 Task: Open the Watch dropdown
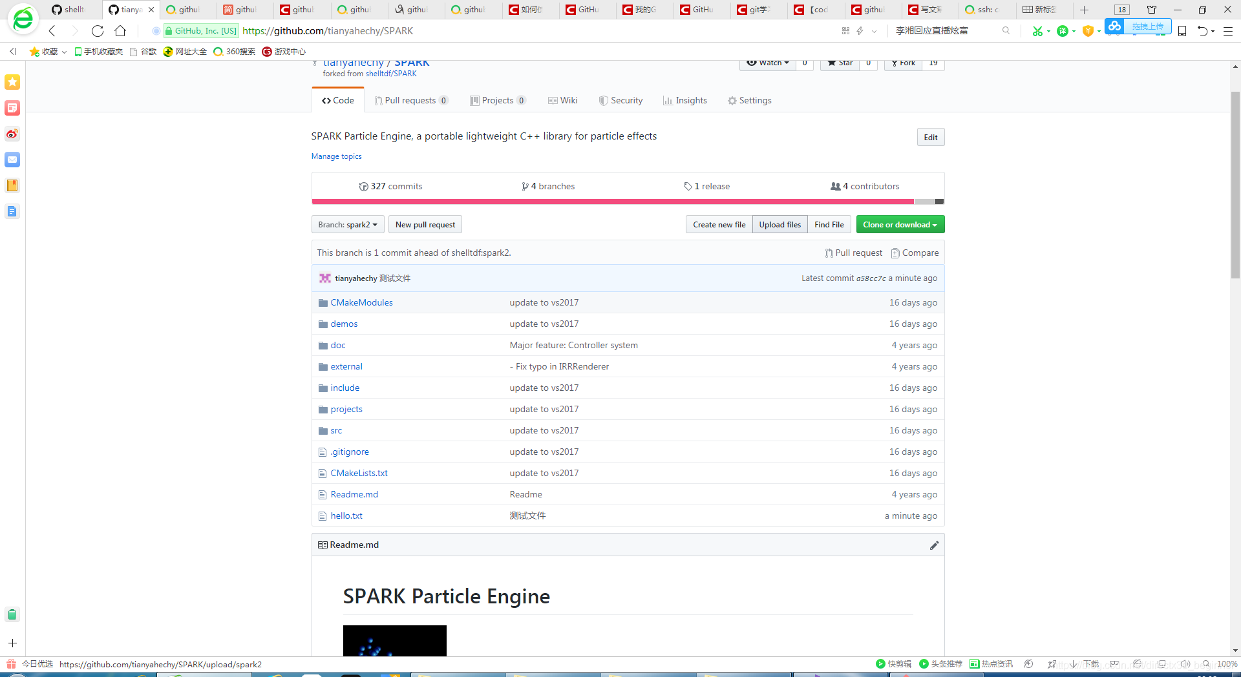coord(767,63)
